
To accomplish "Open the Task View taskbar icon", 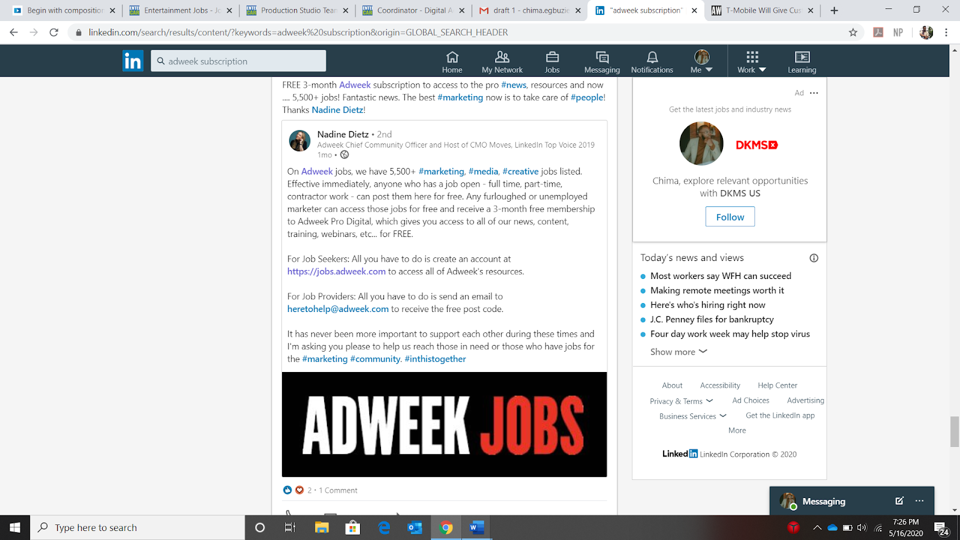I will coord(290,527).
